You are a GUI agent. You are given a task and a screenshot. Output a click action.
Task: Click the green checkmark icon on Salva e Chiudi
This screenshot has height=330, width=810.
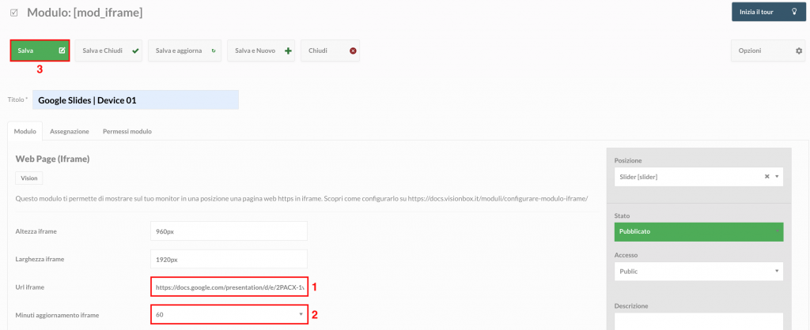tap(135, 51)
